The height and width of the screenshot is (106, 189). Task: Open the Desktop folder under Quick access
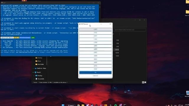[x=39, y=58]
